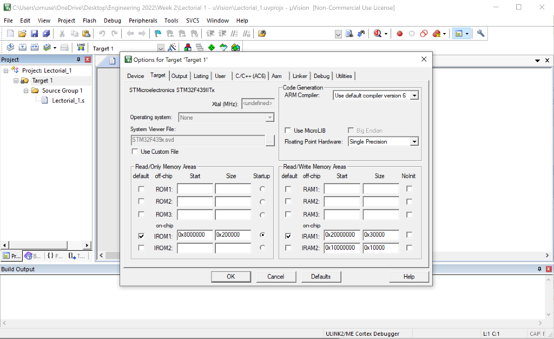Click the LOAD download to flash icon
This screenshot has height=339, width=554.
[81, 47]
